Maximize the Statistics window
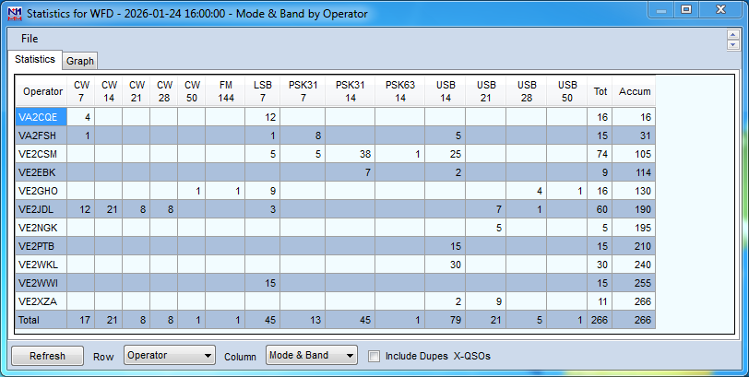 [x=687, y=11]
